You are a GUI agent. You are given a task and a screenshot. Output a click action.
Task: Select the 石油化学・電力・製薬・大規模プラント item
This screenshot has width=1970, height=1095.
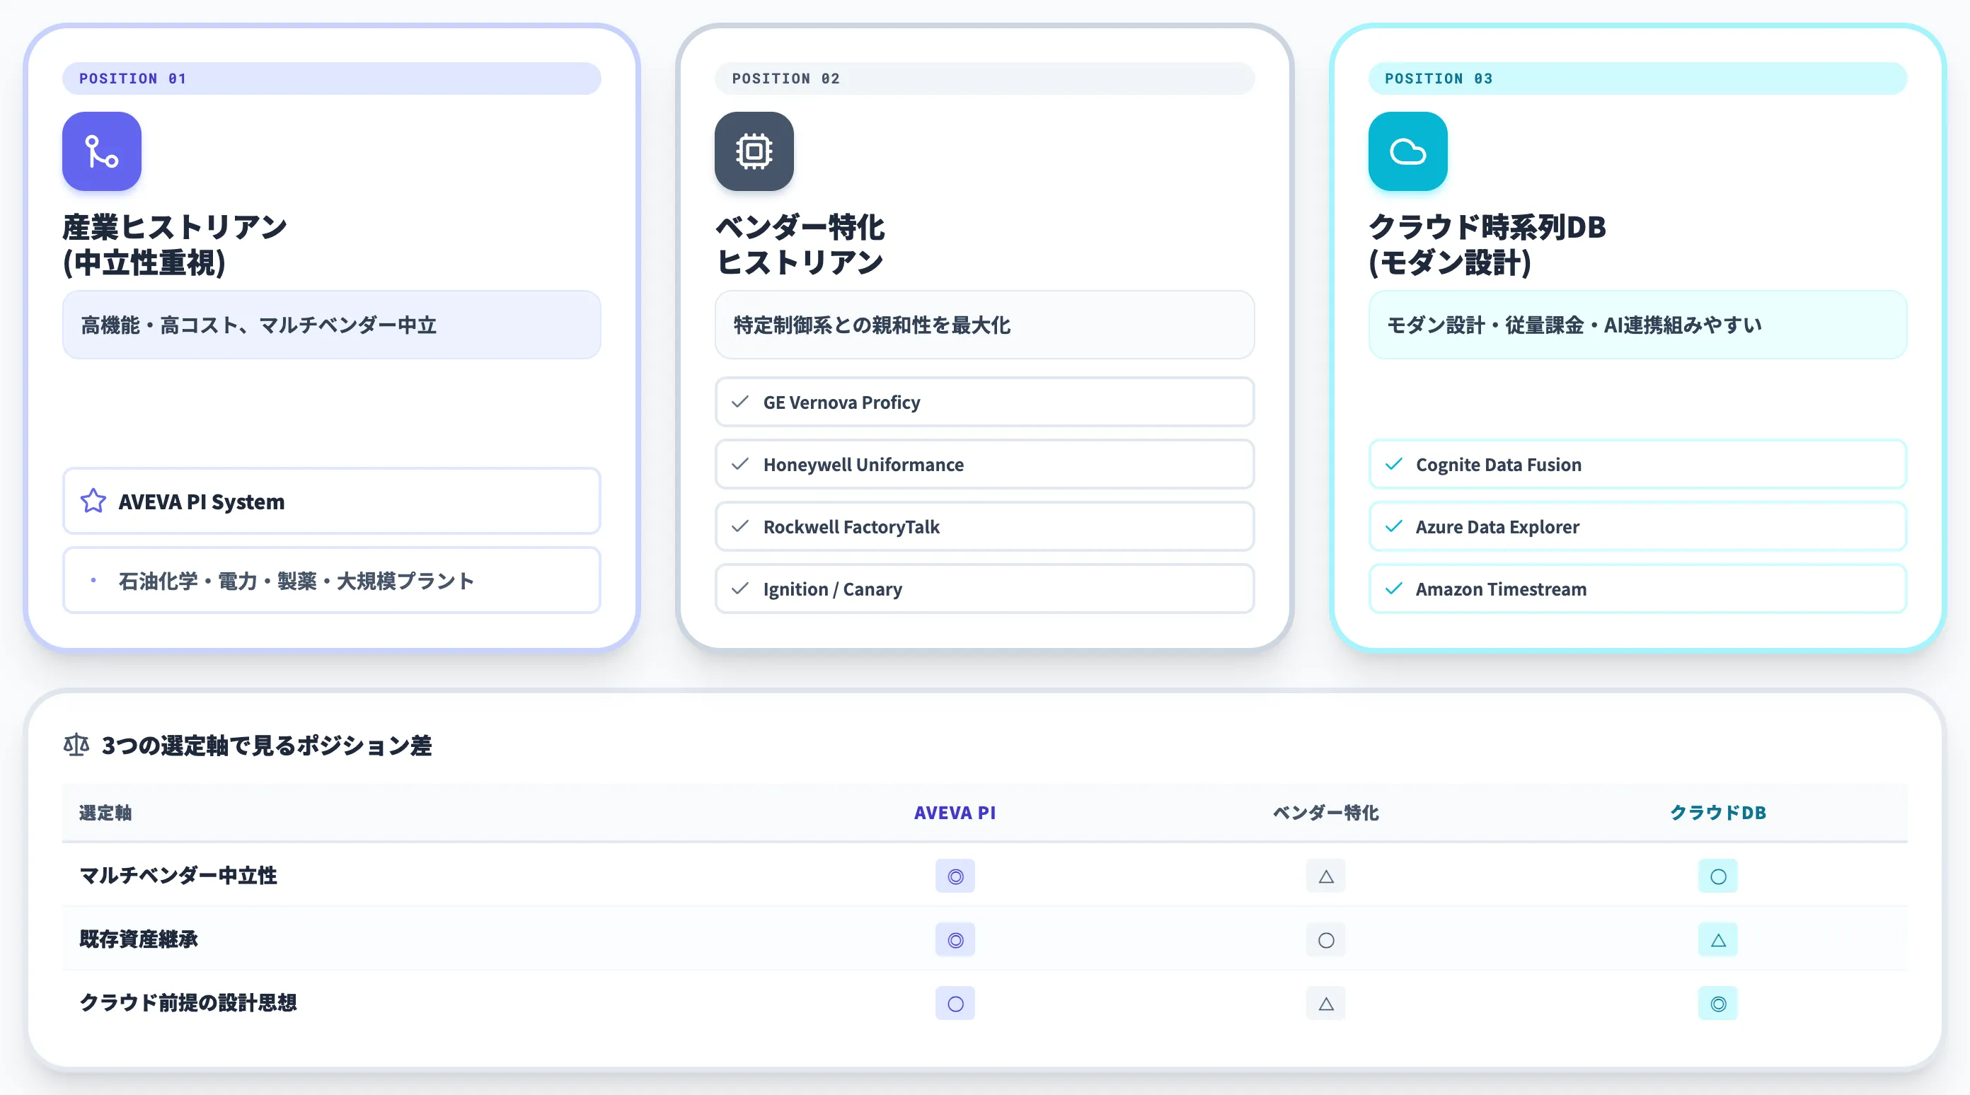click(x=331, y=580)
